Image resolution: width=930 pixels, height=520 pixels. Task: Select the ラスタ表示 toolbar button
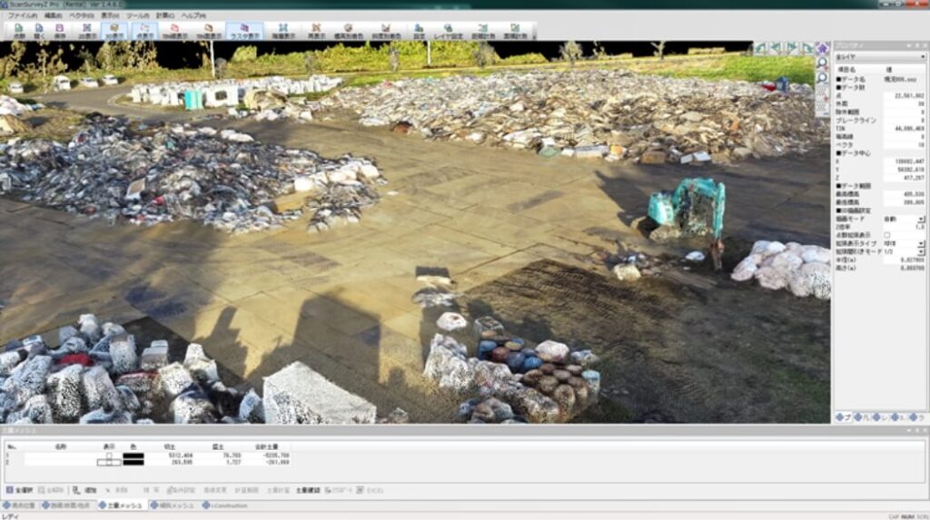[244, 31]
